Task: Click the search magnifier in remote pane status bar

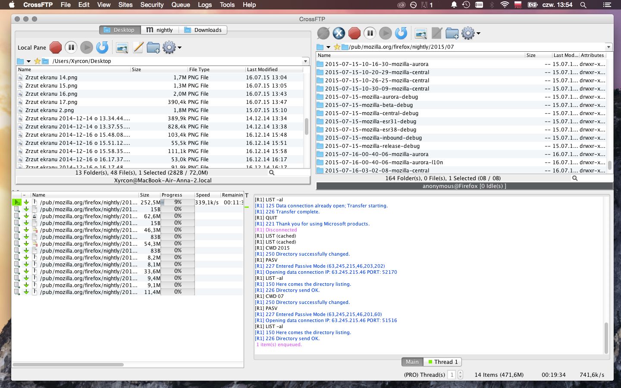Action: coord(575,178)
